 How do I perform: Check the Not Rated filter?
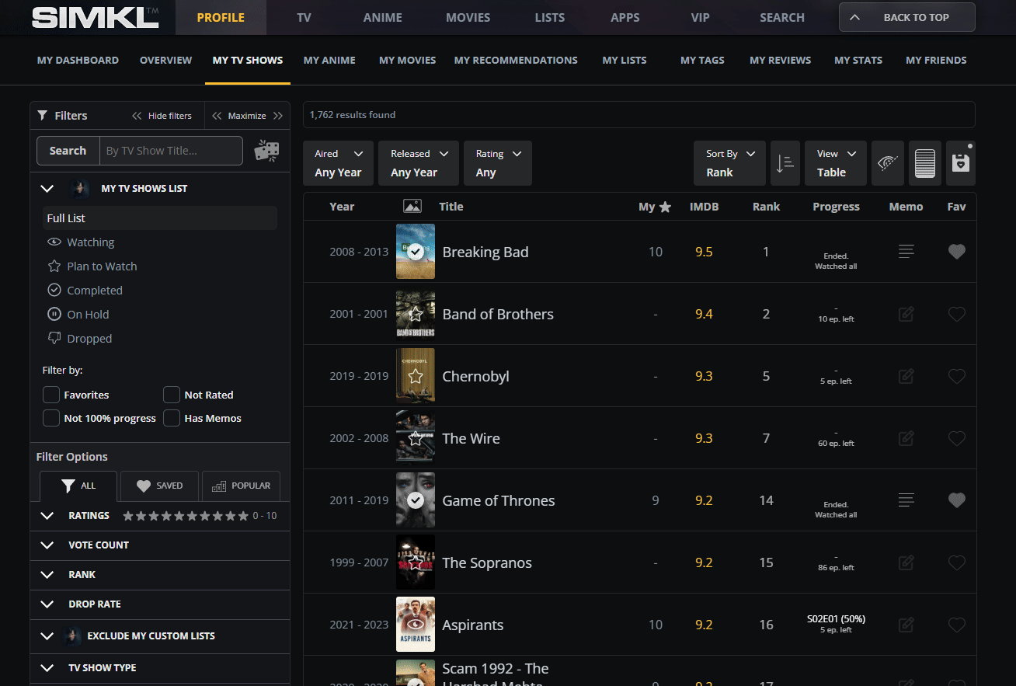tap(172, 395)
